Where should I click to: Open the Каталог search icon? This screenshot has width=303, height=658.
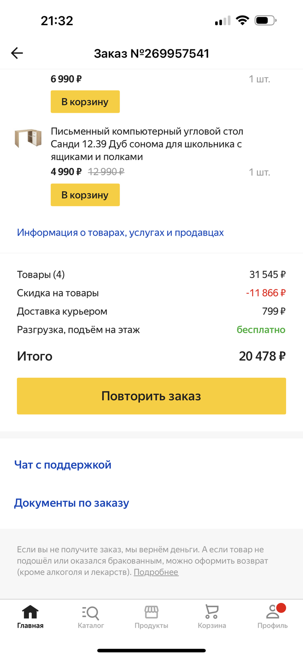pos(91,612)
